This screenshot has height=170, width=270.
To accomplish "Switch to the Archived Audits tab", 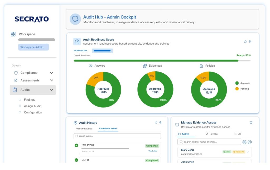I will (84, 128).
